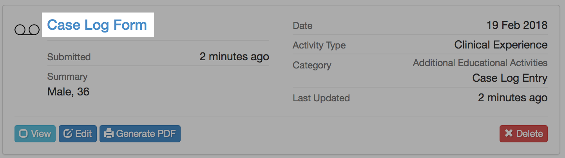Click the pencil icon in Edit button

pyautogui.click(x=68, y=134)
